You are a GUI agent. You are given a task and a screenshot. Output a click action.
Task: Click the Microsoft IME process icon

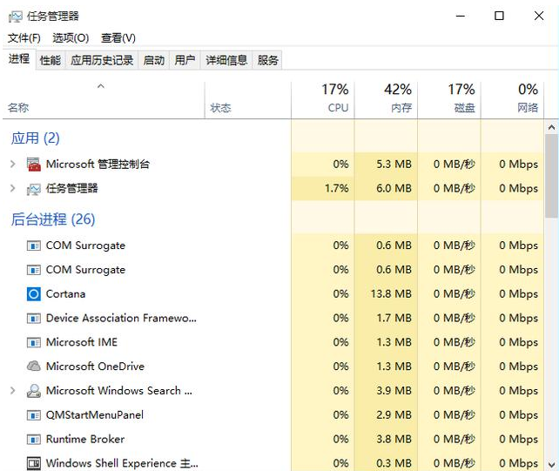pos(34,342)
